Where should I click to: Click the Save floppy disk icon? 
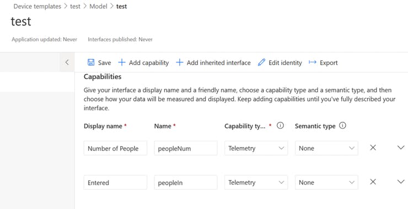[91, 62]
